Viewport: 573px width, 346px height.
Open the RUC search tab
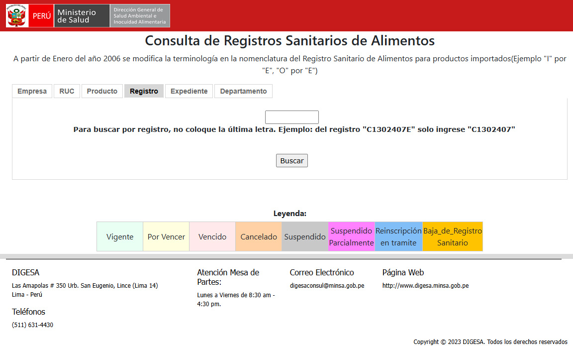pyautogui.click(x=67, y=91)
